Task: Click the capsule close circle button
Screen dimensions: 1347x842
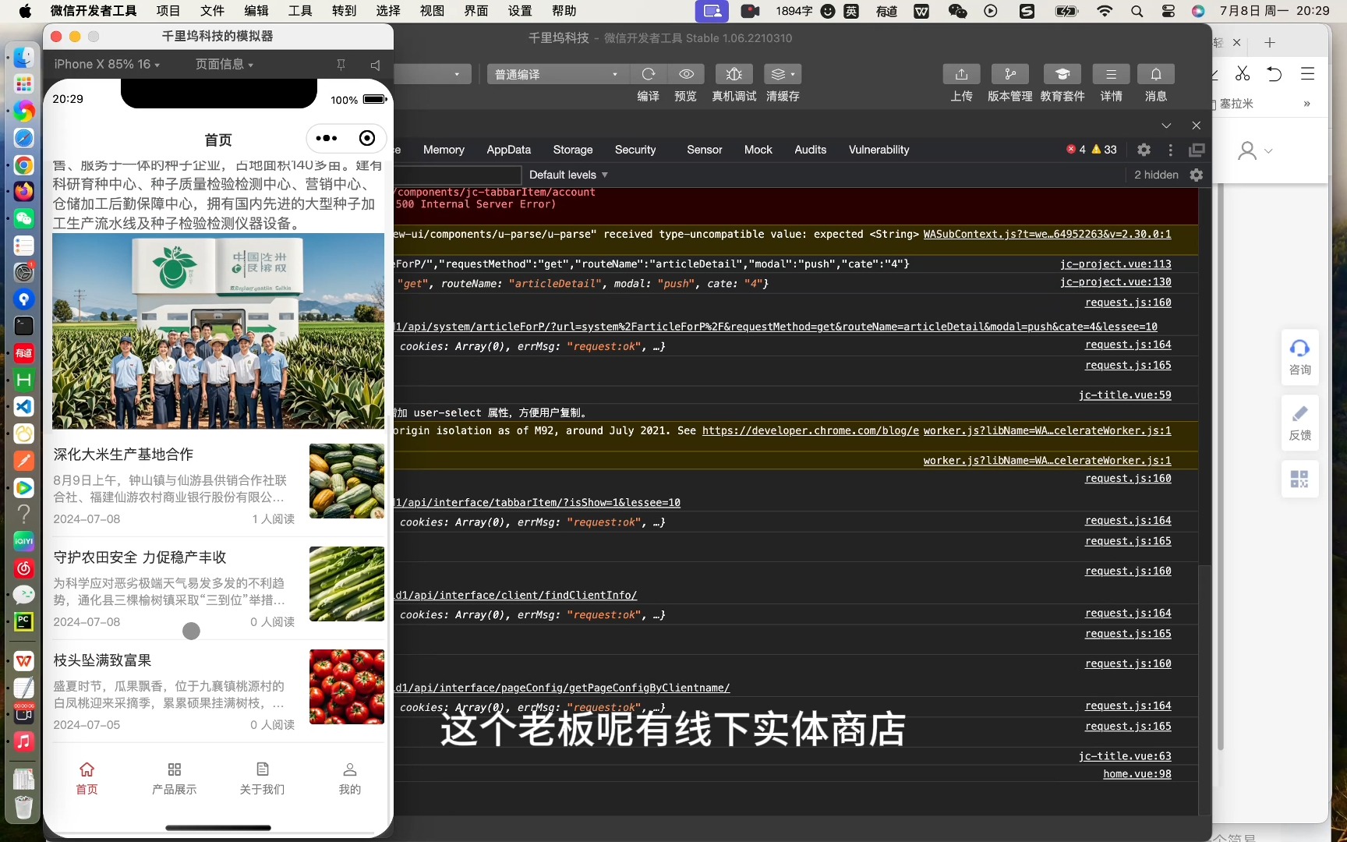Action: [x=367, y=138]
